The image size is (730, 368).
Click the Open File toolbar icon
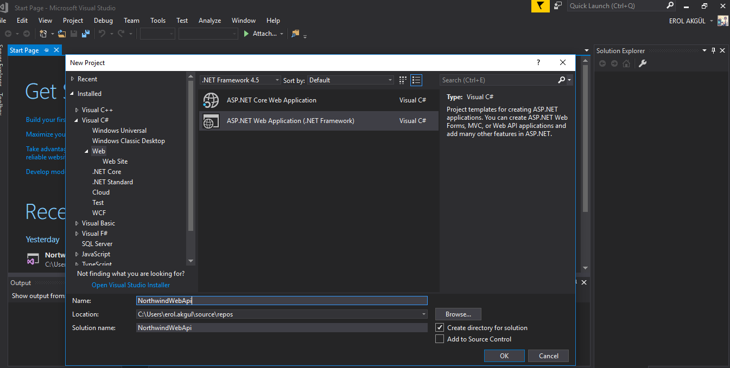tap(62, 34)
